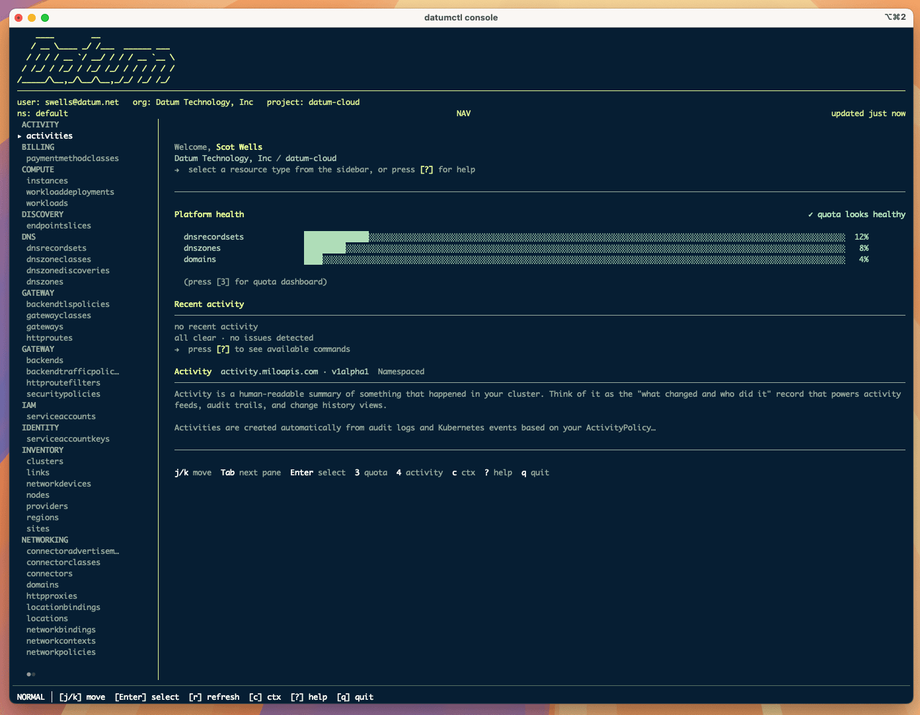Click the 'q quit' shortcut in content pane

coord(535,473)
